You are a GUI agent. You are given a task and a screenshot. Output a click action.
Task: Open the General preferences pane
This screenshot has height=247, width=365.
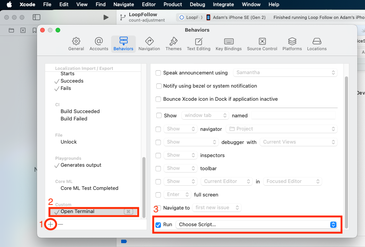tap(76, 44)
